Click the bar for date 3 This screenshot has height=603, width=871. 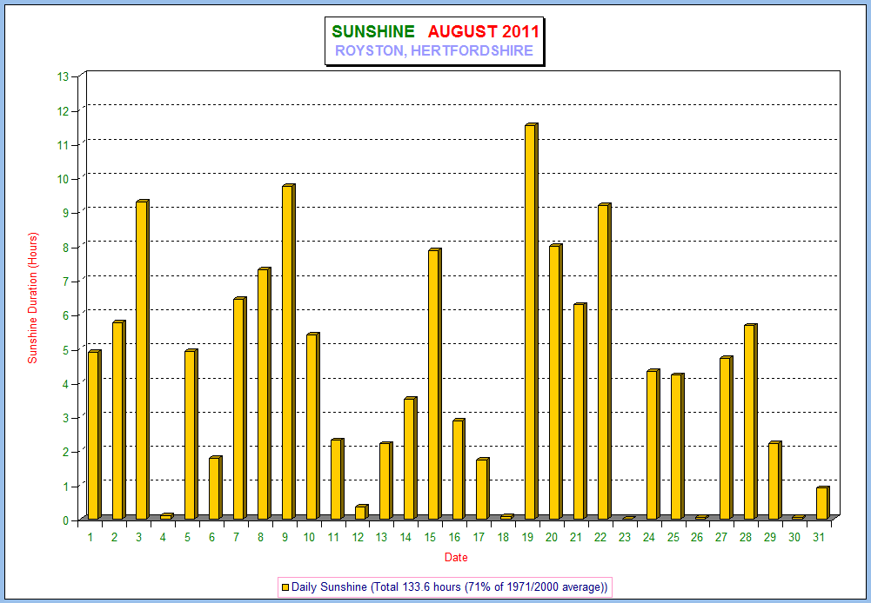pos(142,360)
